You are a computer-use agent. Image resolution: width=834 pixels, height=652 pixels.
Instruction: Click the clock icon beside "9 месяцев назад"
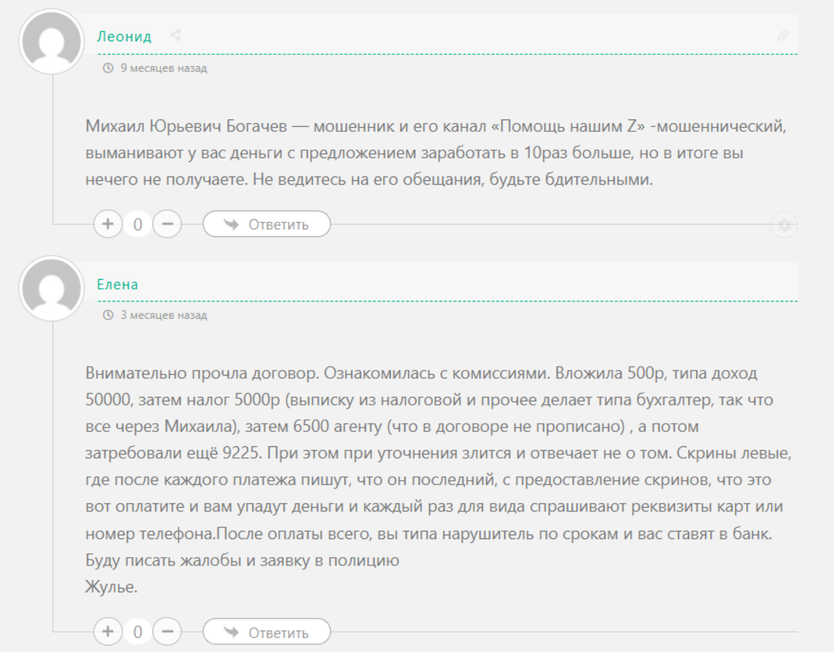(108, 68)
